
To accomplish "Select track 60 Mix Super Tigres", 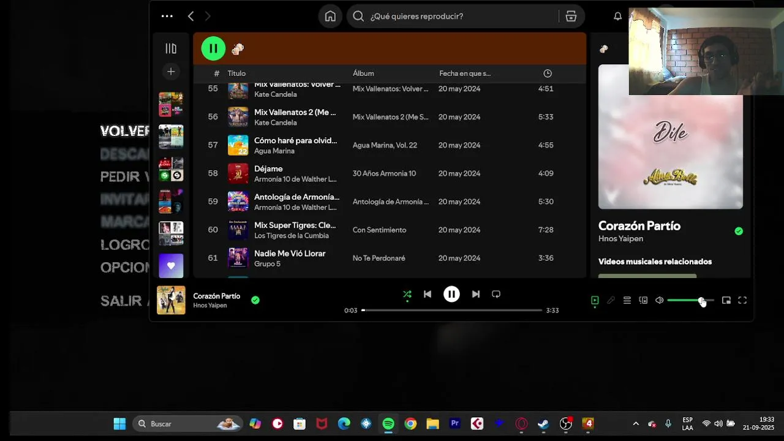I will (x=390, y=230).
